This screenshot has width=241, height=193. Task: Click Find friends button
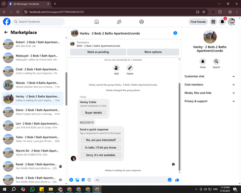(x=198, y=22)
